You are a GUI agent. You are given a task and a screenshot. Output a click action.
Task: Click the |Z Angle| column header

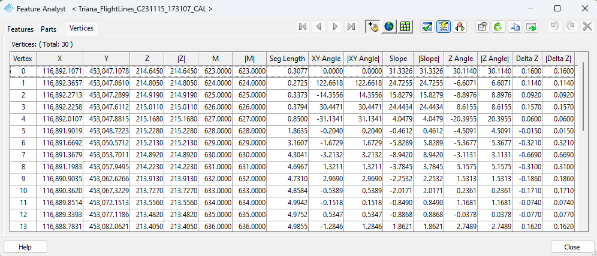495,59
